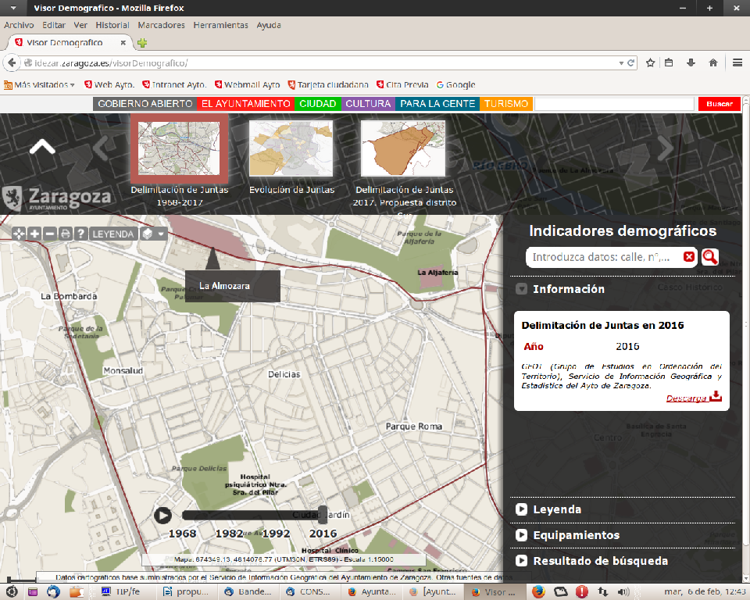Click the pan/move map tool icon
Image resolution: width=750 pixels, height=600 pixels.
[17, 234]
